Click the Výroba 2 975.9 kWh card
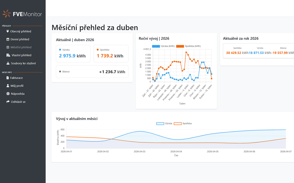Screen dimensions: 294x183 73,54
